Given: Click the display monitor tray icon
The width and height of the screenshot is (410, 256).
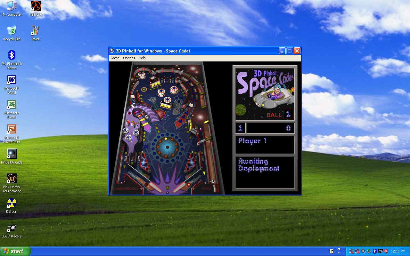Looking at the screenshot, I should (x=381, y=251).
